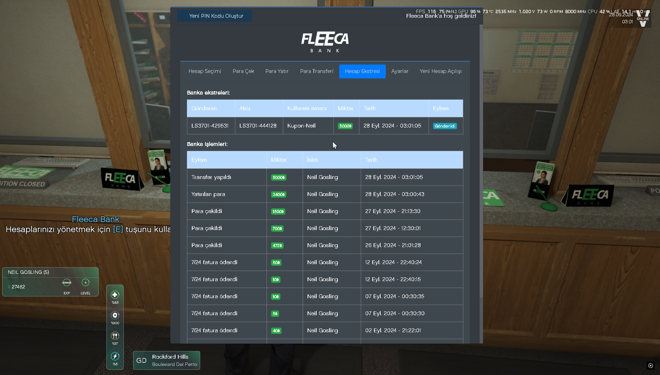Open the Hesap Seçimi tab
Screen dimensions: 660x375
(205, 71)
